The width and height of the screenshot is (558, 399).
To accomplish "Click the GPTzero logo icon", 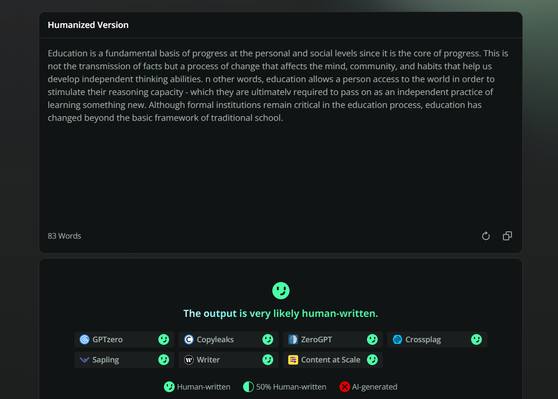I will click(x=85, y=340).
